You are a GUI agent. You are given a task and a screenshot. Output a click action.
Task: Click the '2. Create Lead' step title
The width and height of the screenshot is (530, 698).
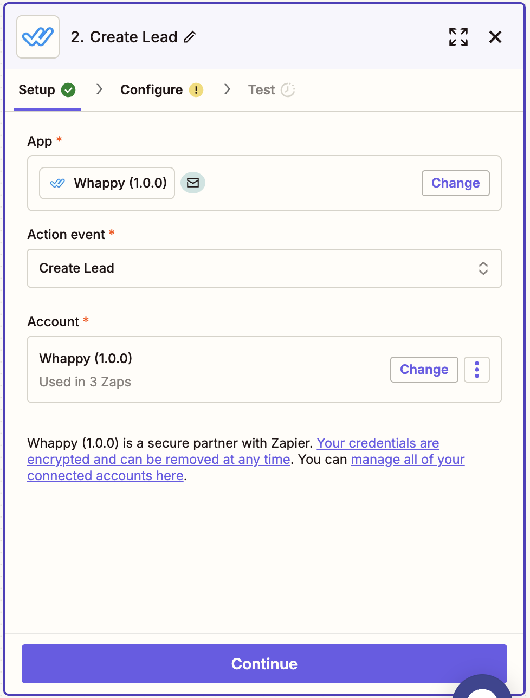124,37
